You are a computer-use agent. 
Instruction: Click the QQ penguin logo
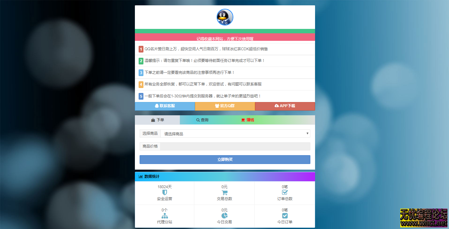[x=224, y=17]
